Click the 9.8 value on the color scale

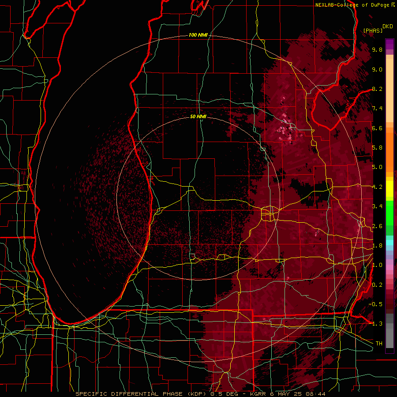click(x=377, y=49)
